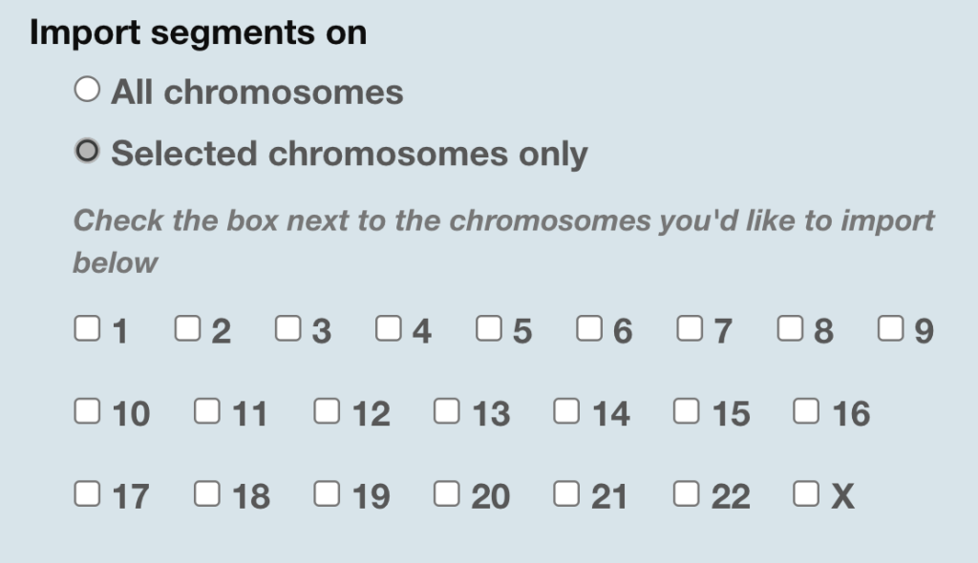
Task: Check the box for chromosome 19
Action: coord(326,492)
